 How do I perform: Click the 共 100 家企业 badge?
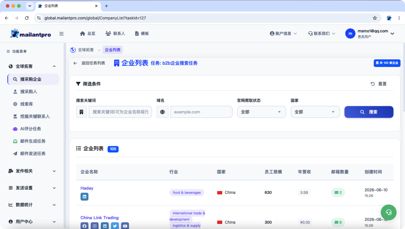387,63
